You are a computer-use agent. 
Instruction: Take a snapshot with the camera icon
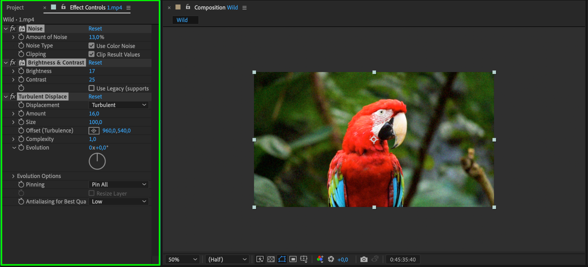[x=364, y=259]
